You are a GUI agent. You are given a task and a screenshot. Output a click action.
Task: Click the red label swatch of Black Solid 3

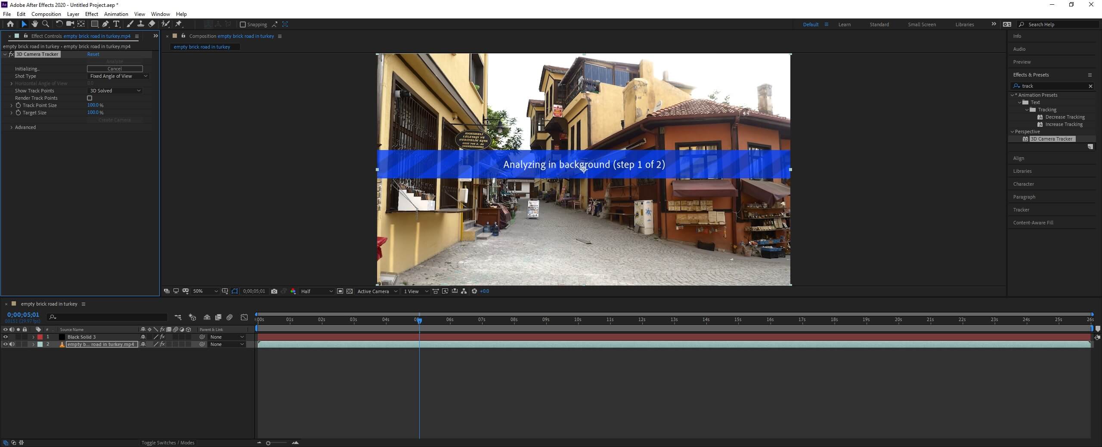40,337
